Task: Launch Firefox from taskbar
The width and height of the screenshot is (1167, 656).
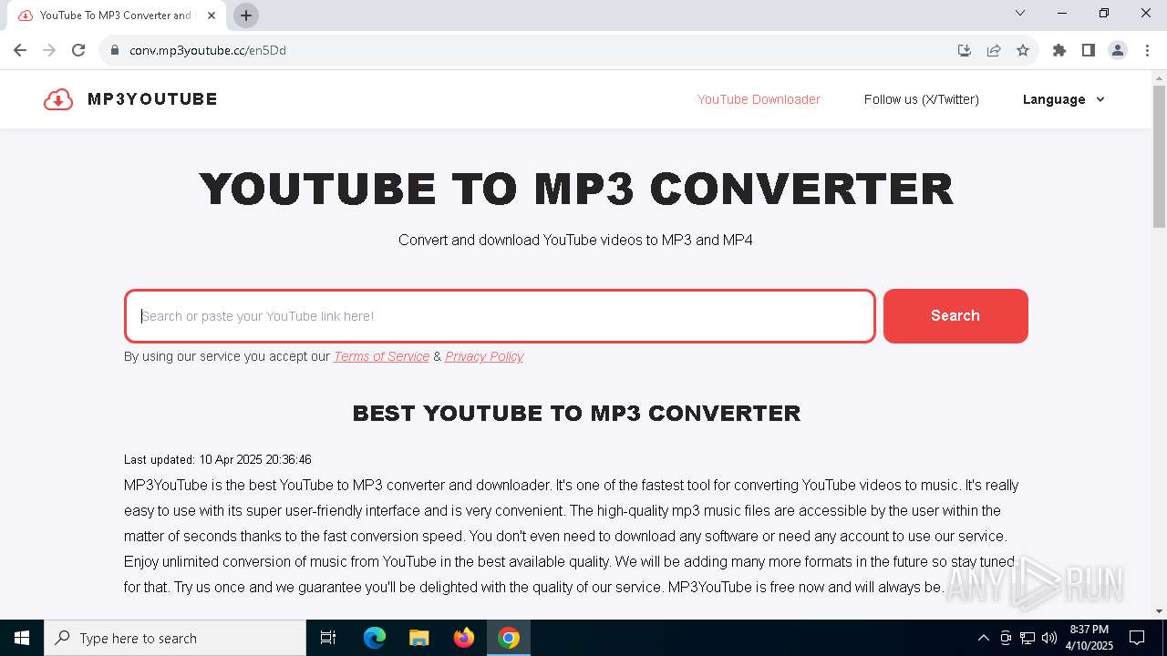Action: point(464,638)
